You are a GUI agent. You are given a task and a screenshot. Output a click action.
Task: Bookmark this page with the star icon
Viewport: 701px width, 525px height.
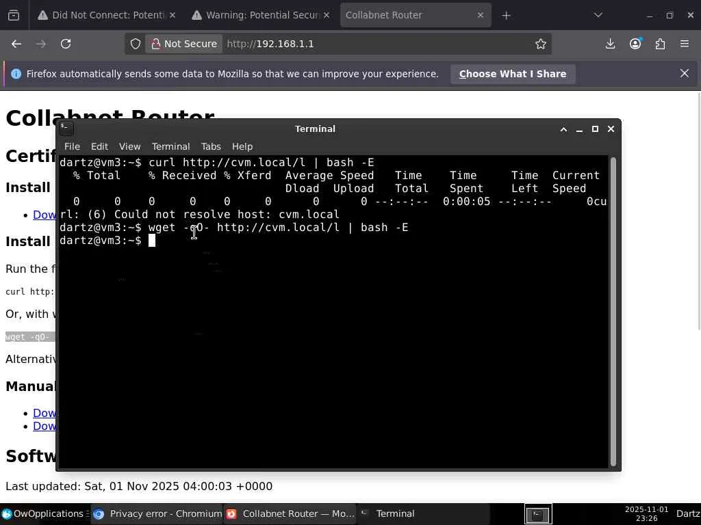[x=541, y=44]
